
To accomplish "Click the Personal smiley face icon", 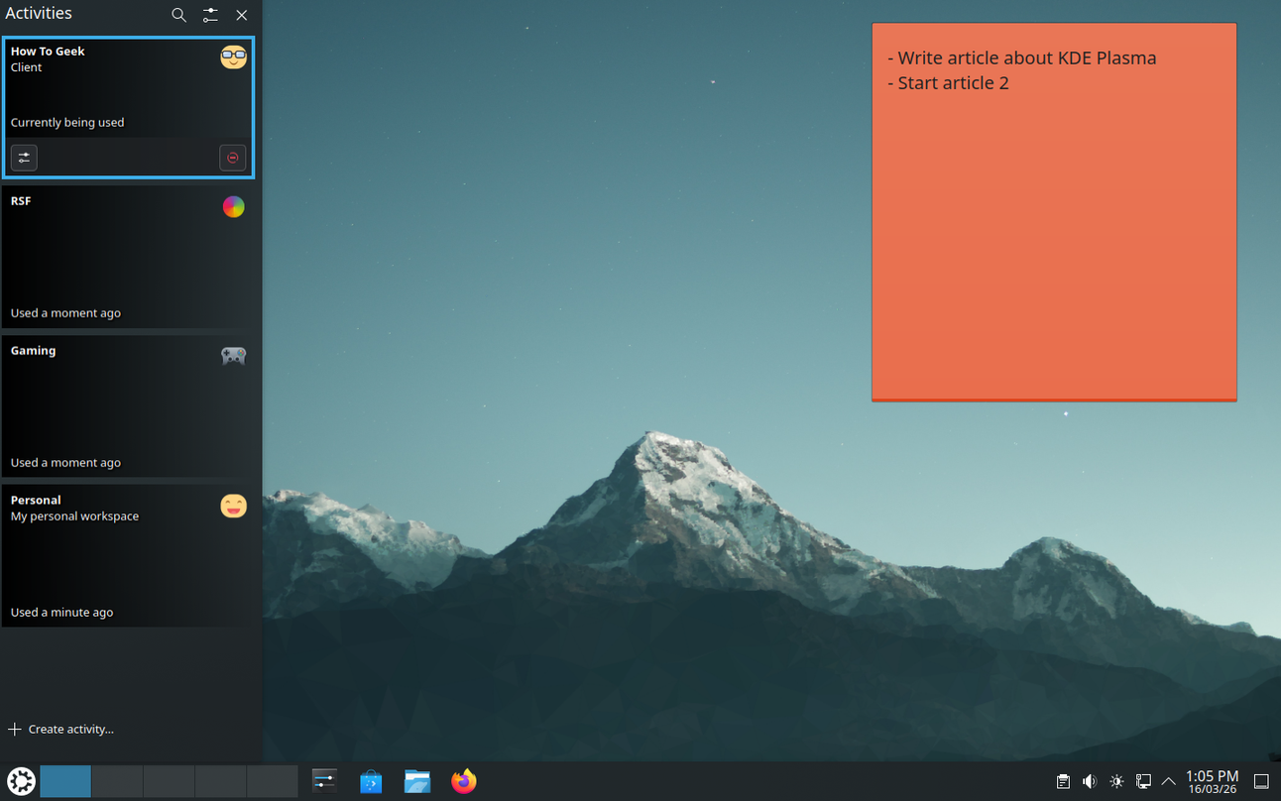I will click(x=233, y=506).
